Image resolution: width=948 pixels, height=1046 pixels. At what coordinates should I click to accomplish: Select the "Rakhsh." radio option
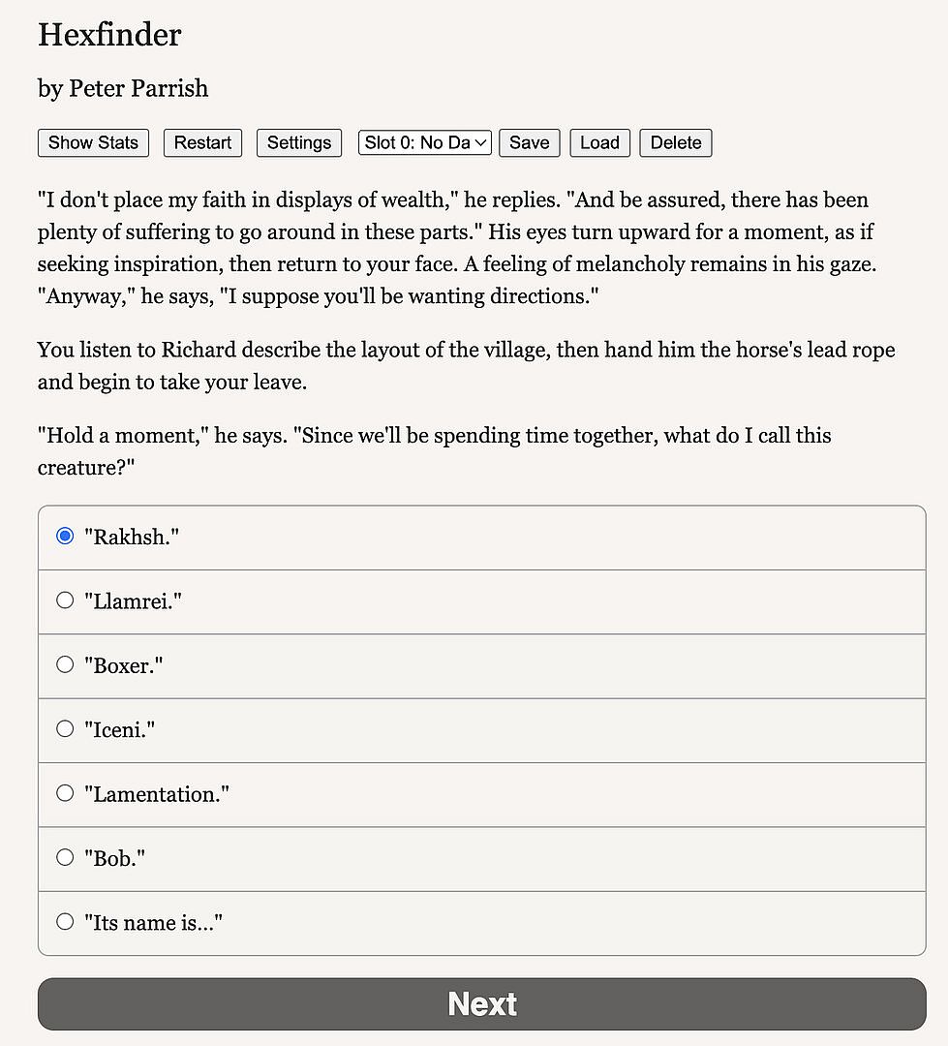click(65, 537)
